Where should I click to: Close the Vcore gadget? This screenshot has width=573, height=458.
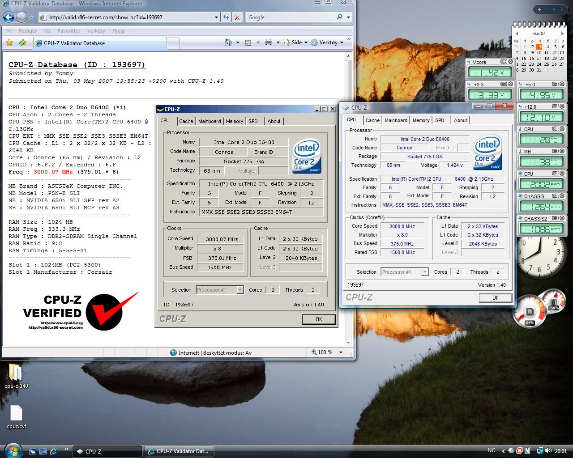(x=510, y=62)
